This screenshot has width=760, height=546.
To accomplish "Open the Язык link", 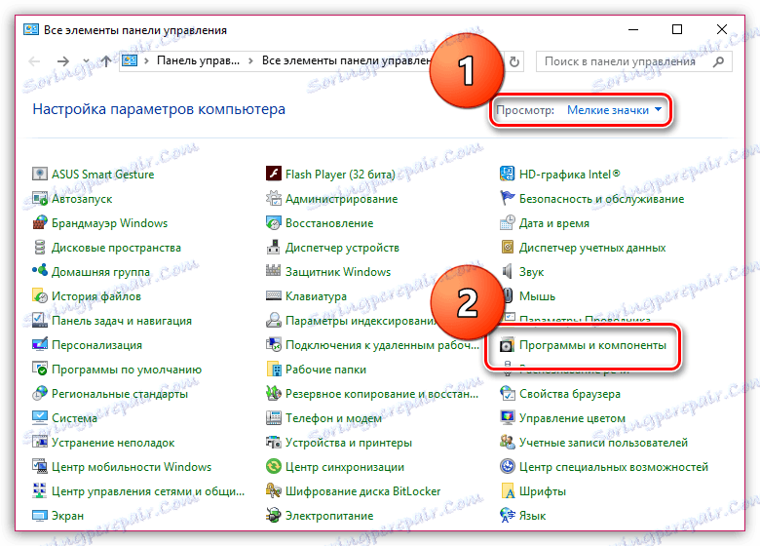I will (532, 515).
